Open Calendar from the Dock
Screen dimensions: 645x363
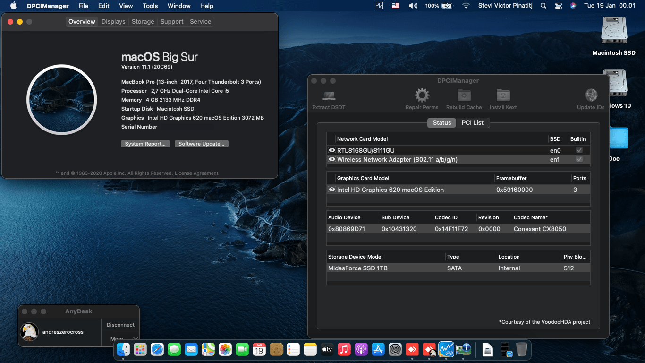click(259, 349)
